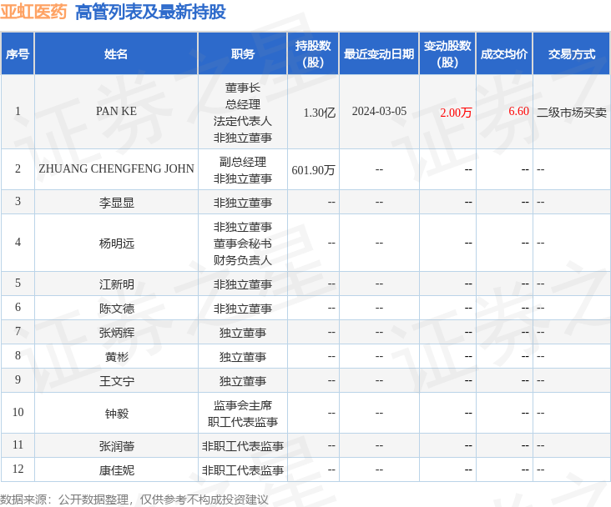Viewport: 611px width, 507px height.
Task: Click 非独立董事 in 江新明's row
Action: point(242,284)
